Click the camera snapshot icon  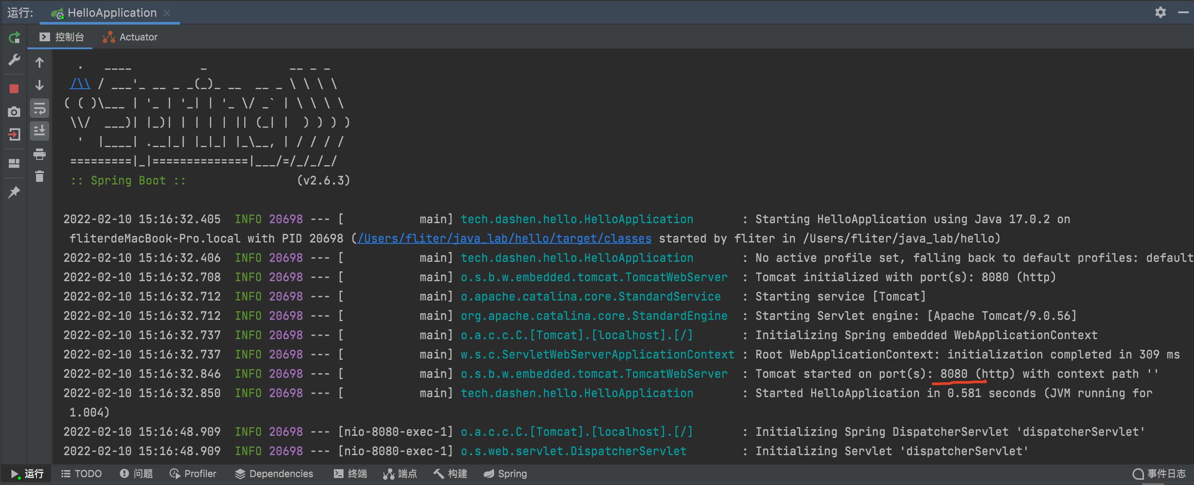(15, 113)
